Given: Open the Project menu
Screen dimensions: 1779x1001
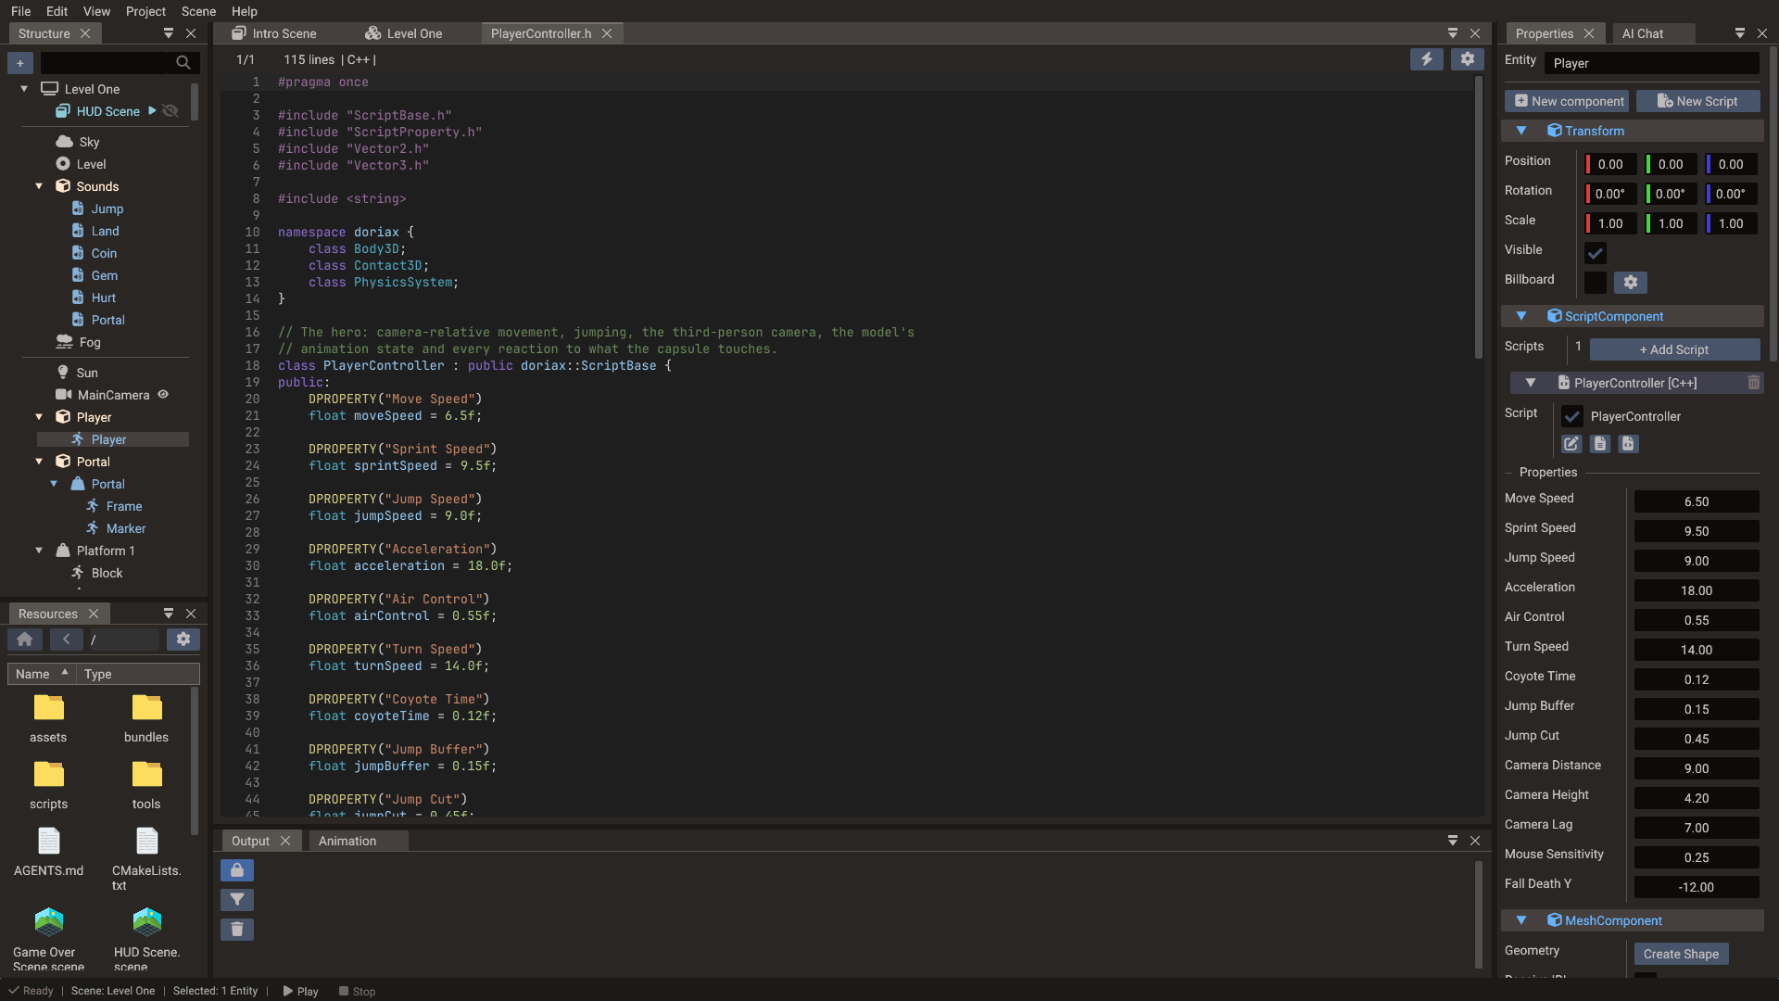Looking at the screenshot, I should (x=145, y=11).
